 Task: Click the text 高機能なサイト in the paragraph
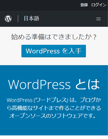[x=30, y=108]
